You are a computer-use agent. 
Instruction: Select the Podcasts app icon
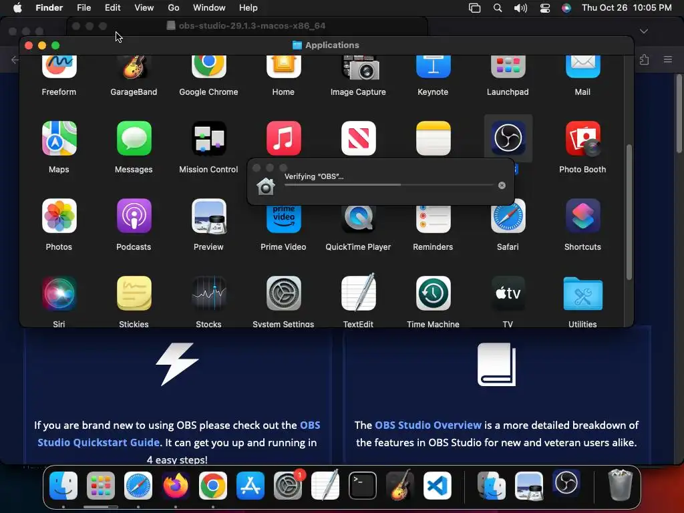tap(134, 216)
